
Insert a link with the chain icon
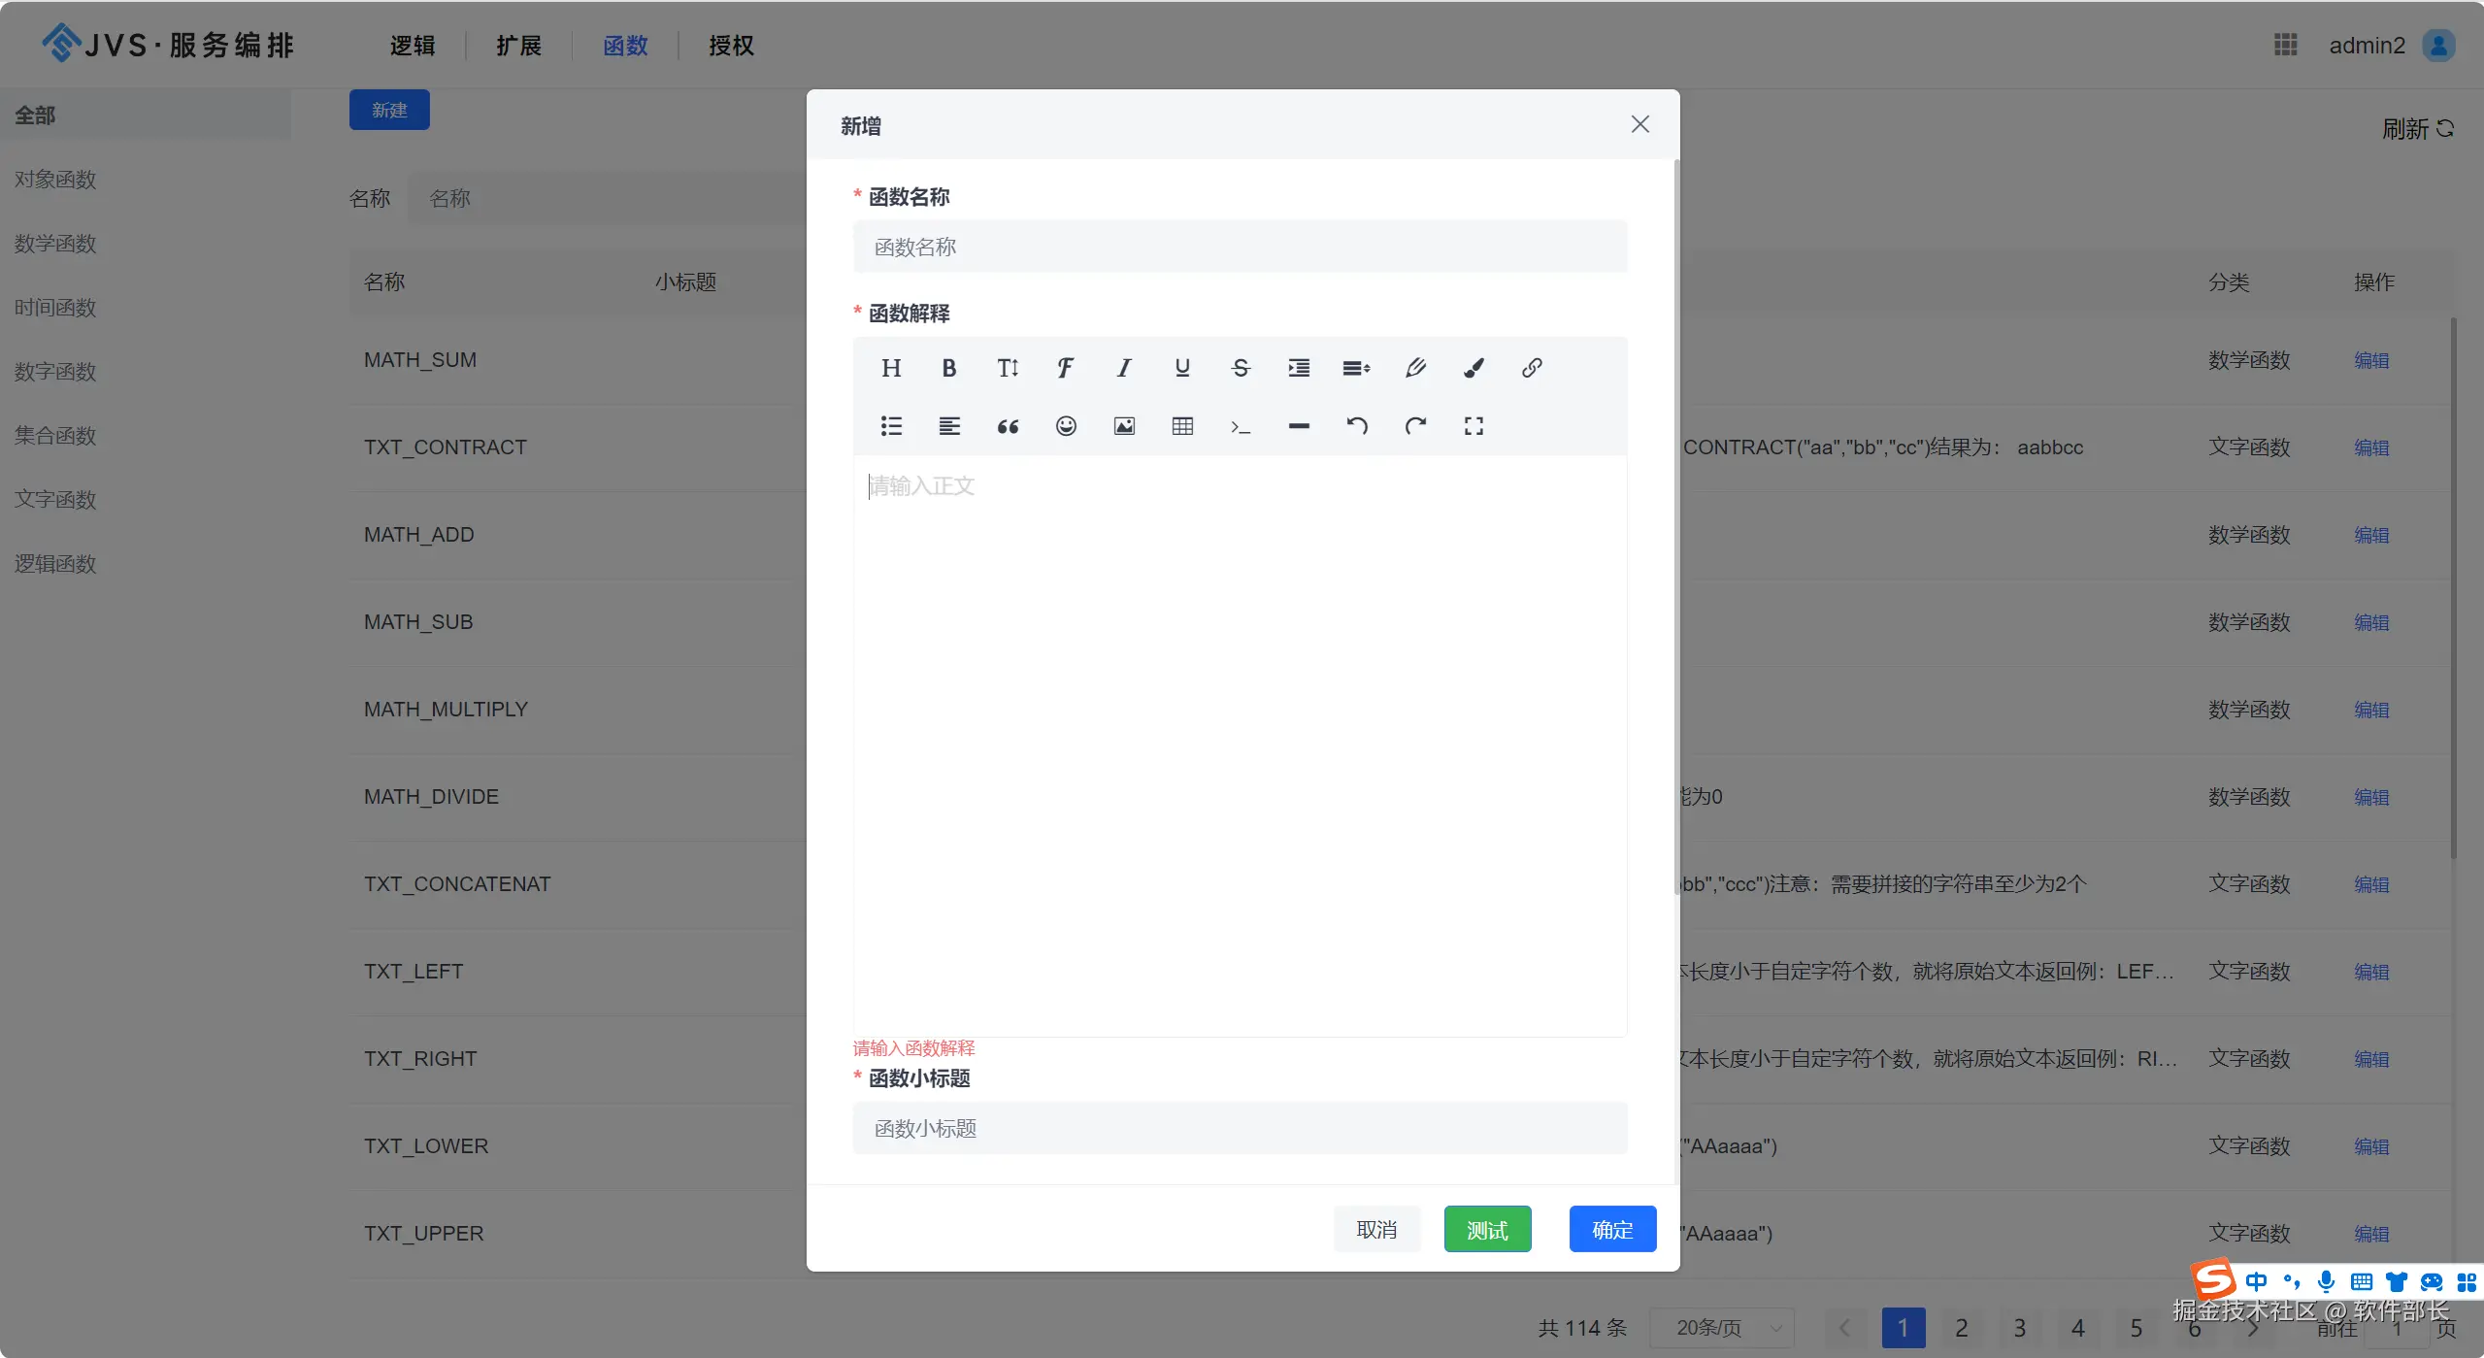[1532, 368]
